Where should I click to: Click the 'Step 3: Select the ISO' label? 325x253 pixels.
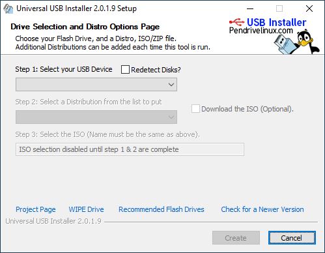tap(107, 134)
